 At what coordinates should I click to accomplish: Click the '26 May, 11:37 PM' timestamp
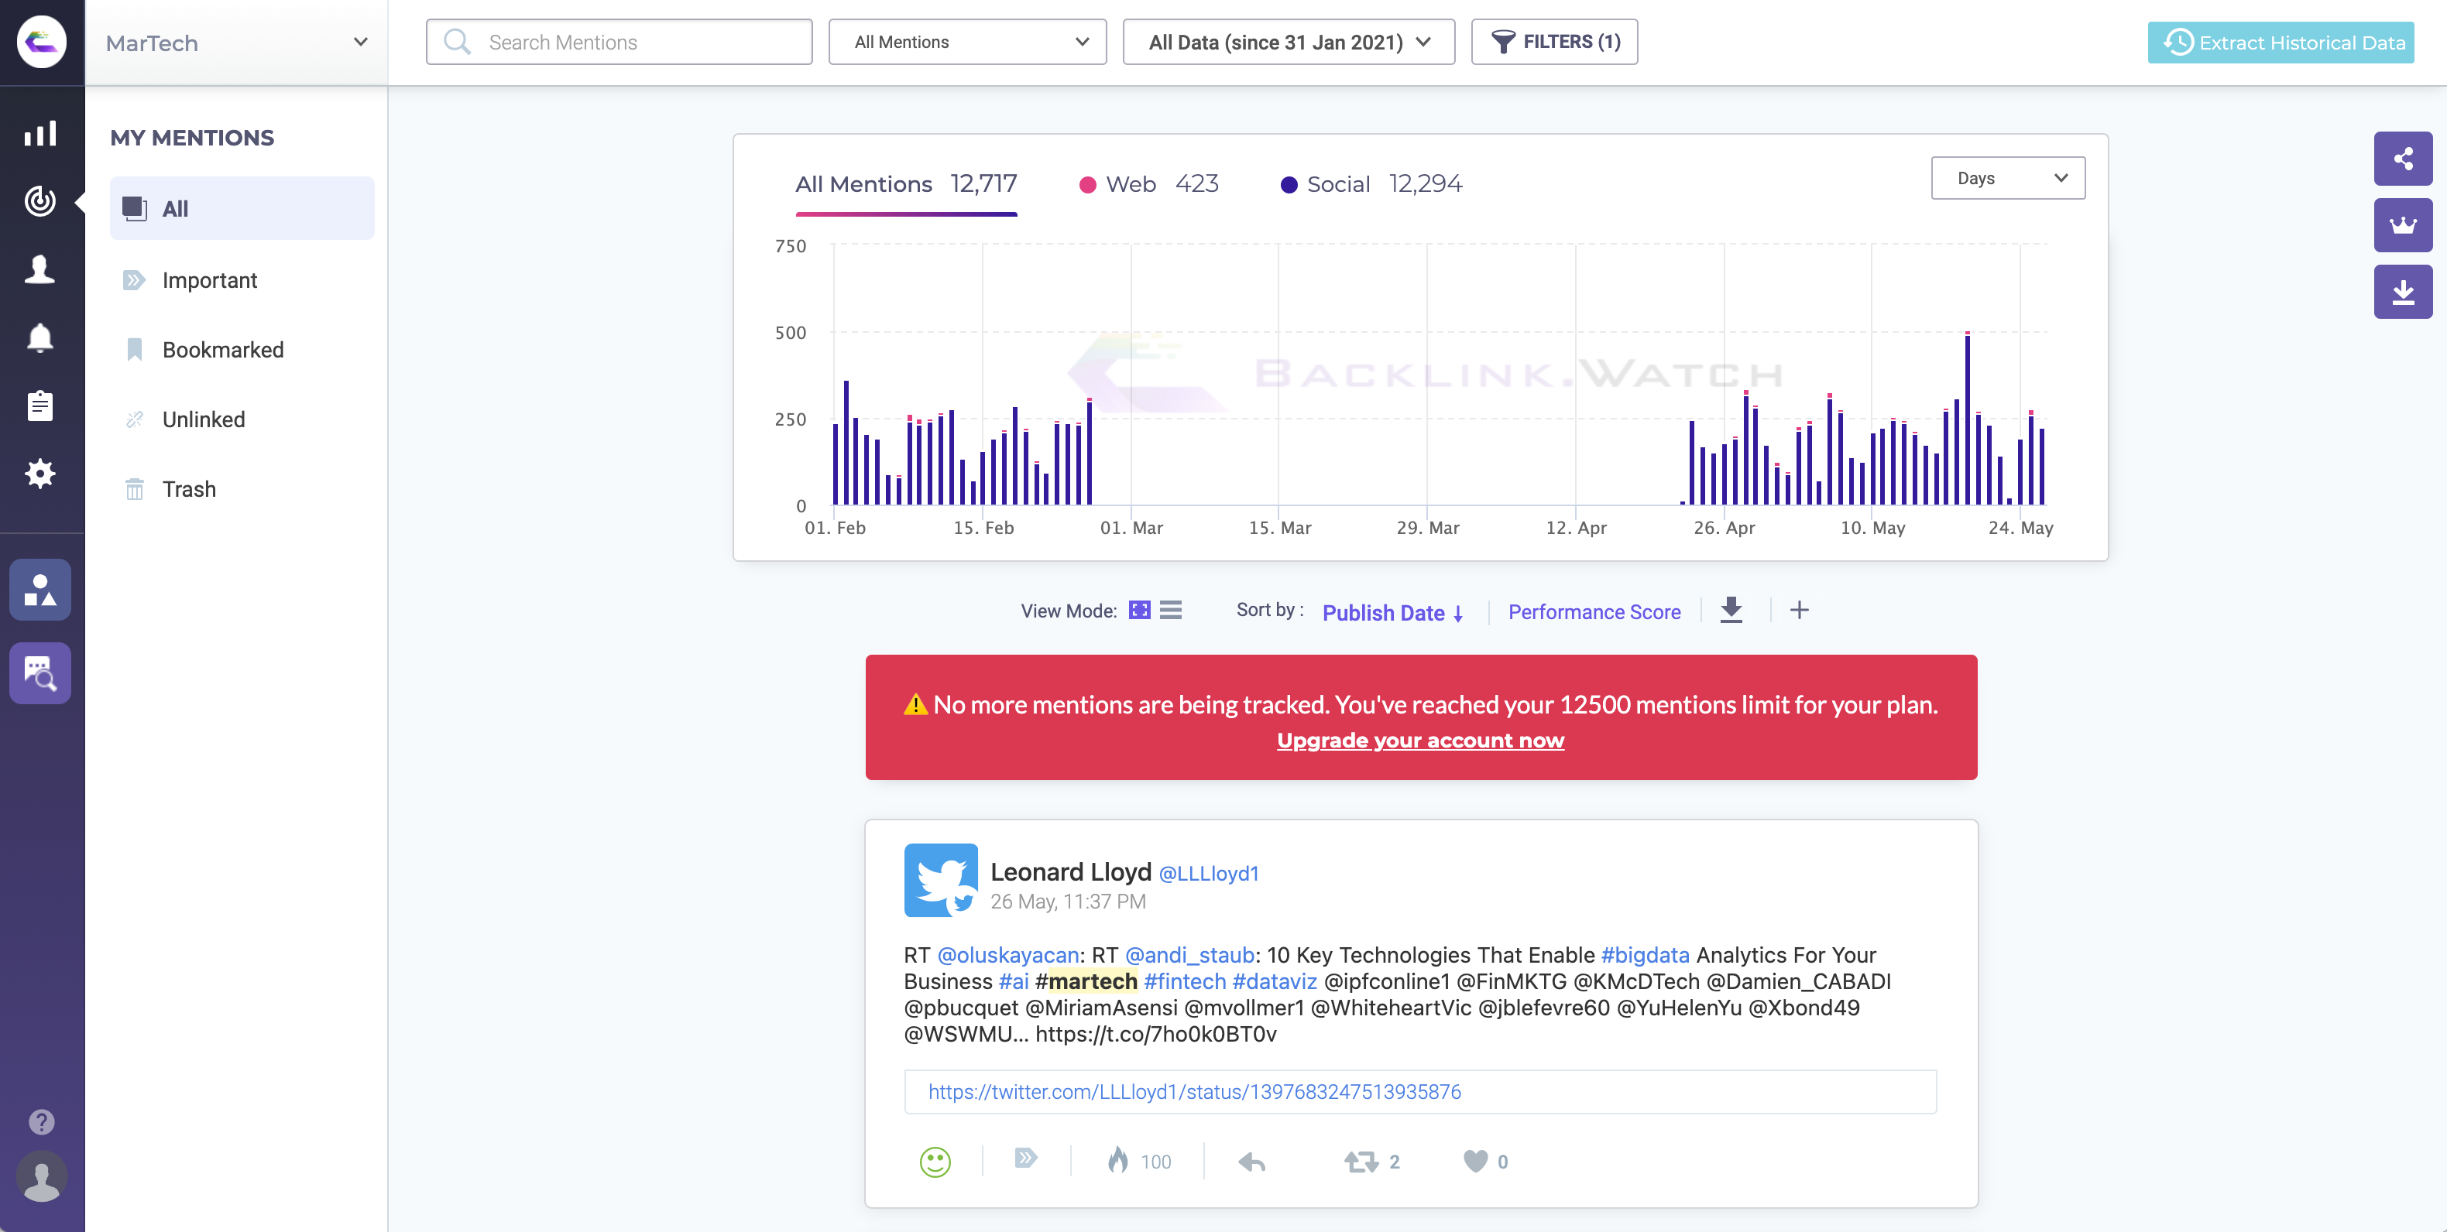tap(1068, 902)
